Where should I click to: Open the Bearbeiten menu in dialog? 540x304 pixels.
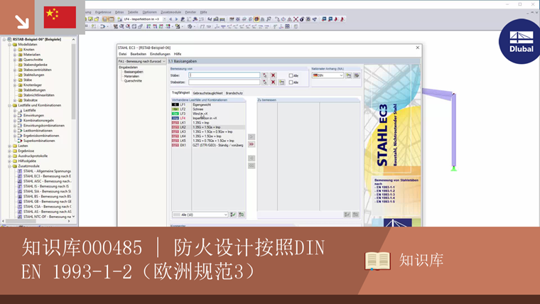pyautogui.click(x=138, y=54)
